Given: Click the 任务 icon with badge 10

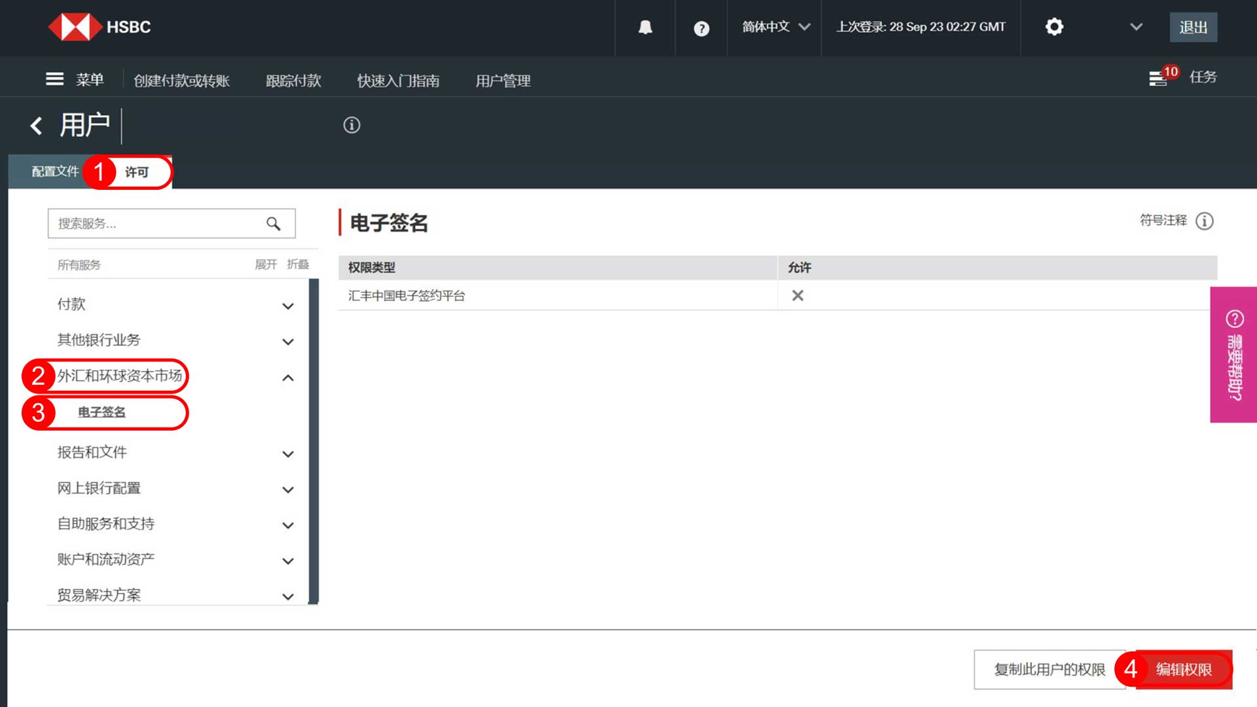Looking at the screenshot, I should (1159, 77).
